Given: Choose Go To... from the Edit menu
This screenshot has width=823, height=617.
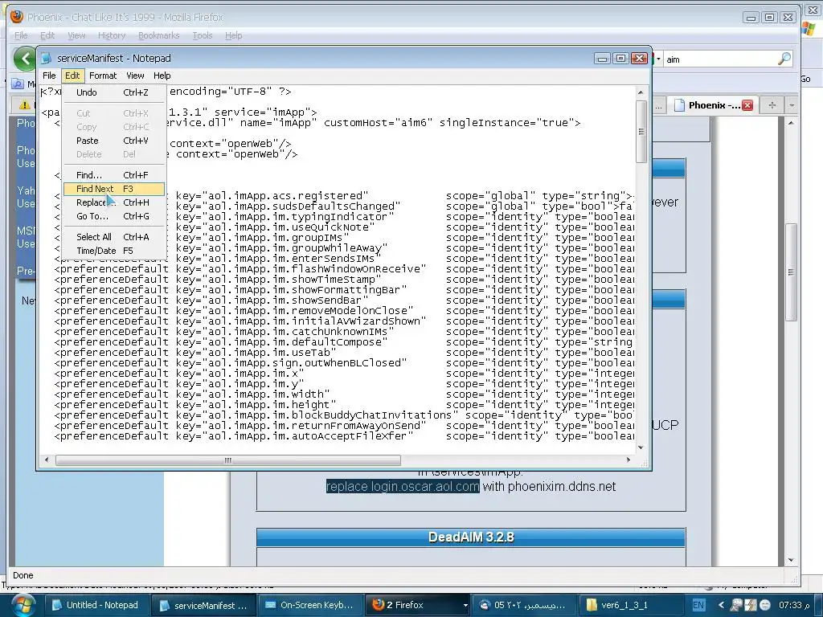Looking at the screenshot, I should click(114, 216).
